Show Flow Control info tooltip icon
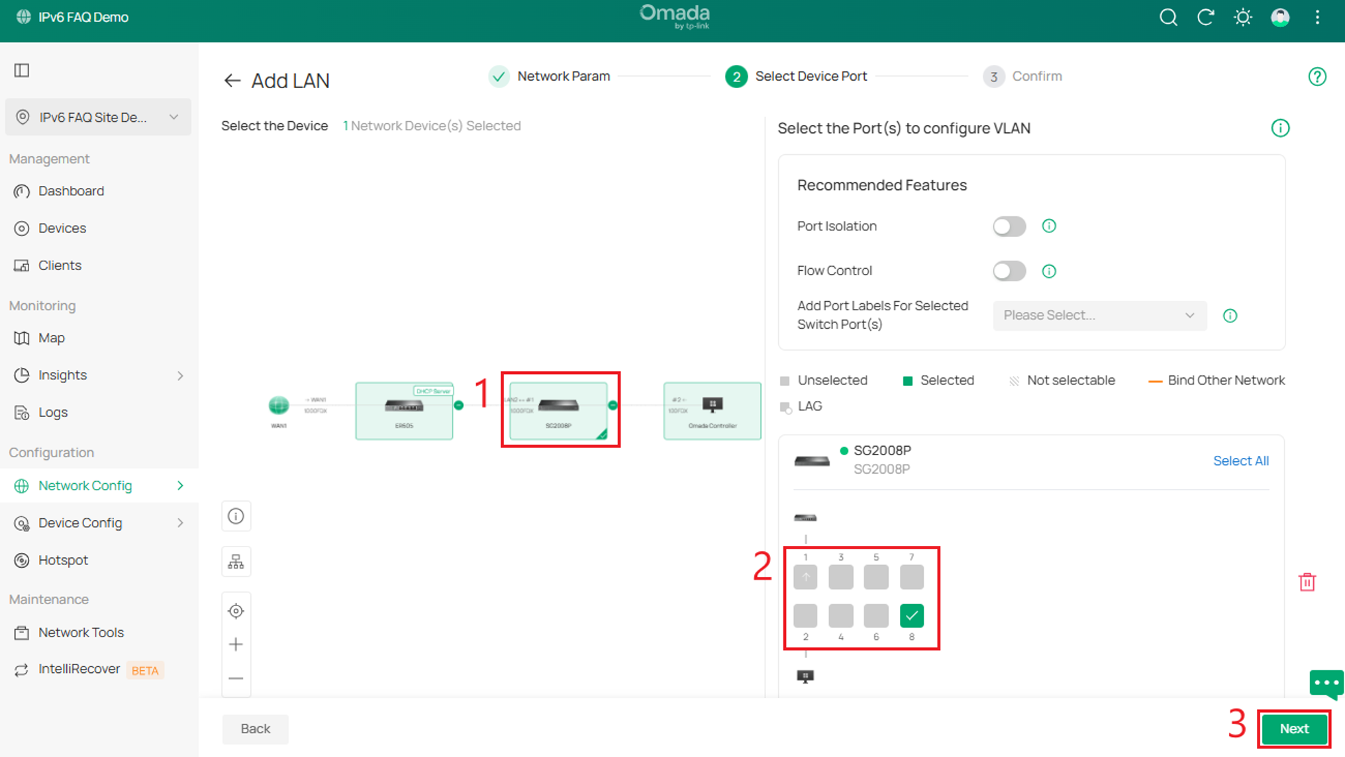This screenshot has width=1345, height=757. point(1049,271)
